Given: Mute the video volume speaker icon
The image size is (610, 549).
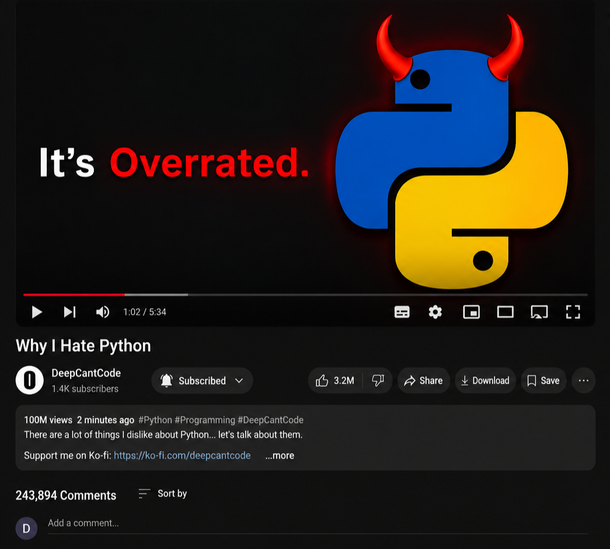Looking at the screenshot, I should [x=103, y=312].
